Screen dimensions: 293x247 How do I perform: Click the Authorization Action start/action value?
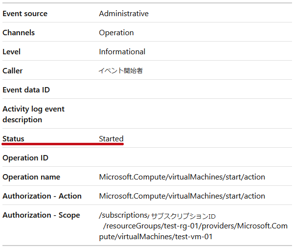pos(182,196)
